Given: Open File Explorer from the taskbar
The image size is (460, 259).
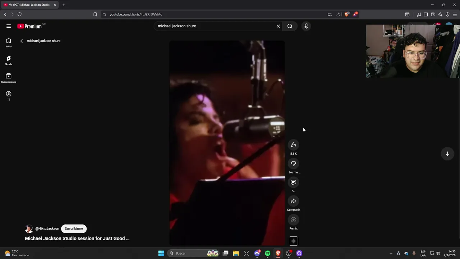Looking at the screenshot, I should coord(236,253).
